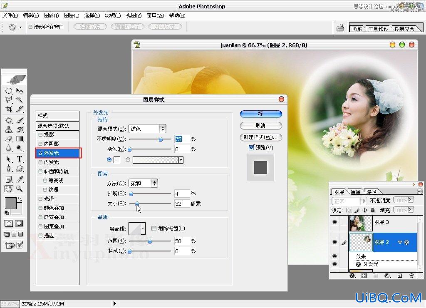Select the Type tool

[x=20, y=159]
